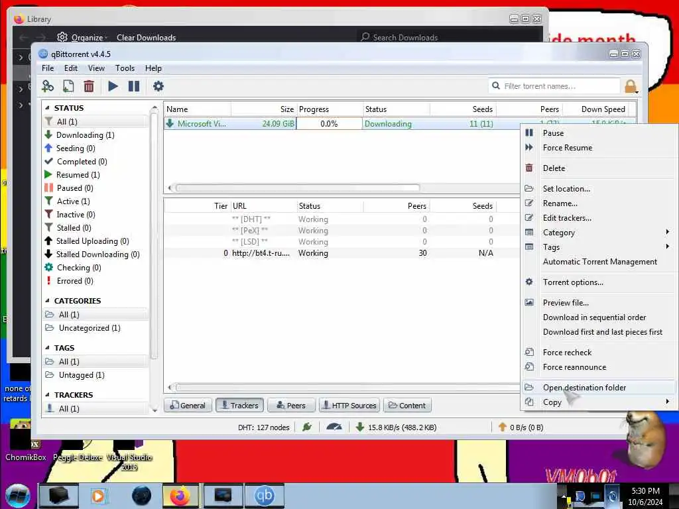Click the Resume play toolbar icon
Screen dimensions: 679x509
pos(113,86)
